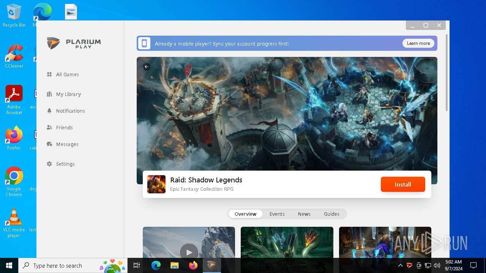The height and width of the screenshot is (273, 486).
Task: Go back using the banner arrow
Action: pos(147,67)
